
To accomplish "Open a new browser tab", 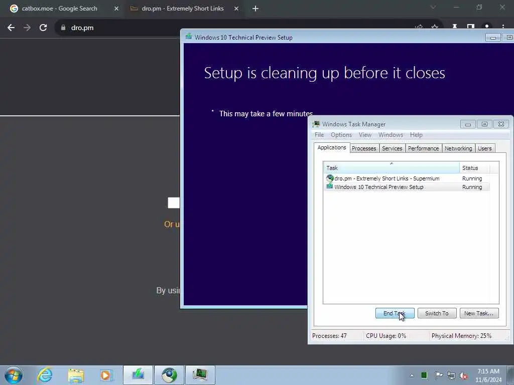I will click(255, 9).
